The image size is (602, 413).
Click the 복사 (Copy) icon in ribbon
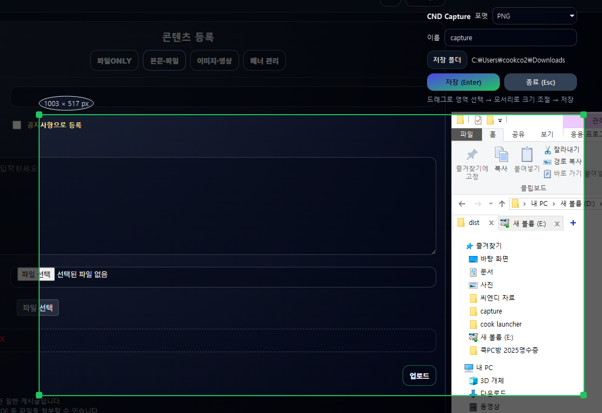(x=500, y=155)
